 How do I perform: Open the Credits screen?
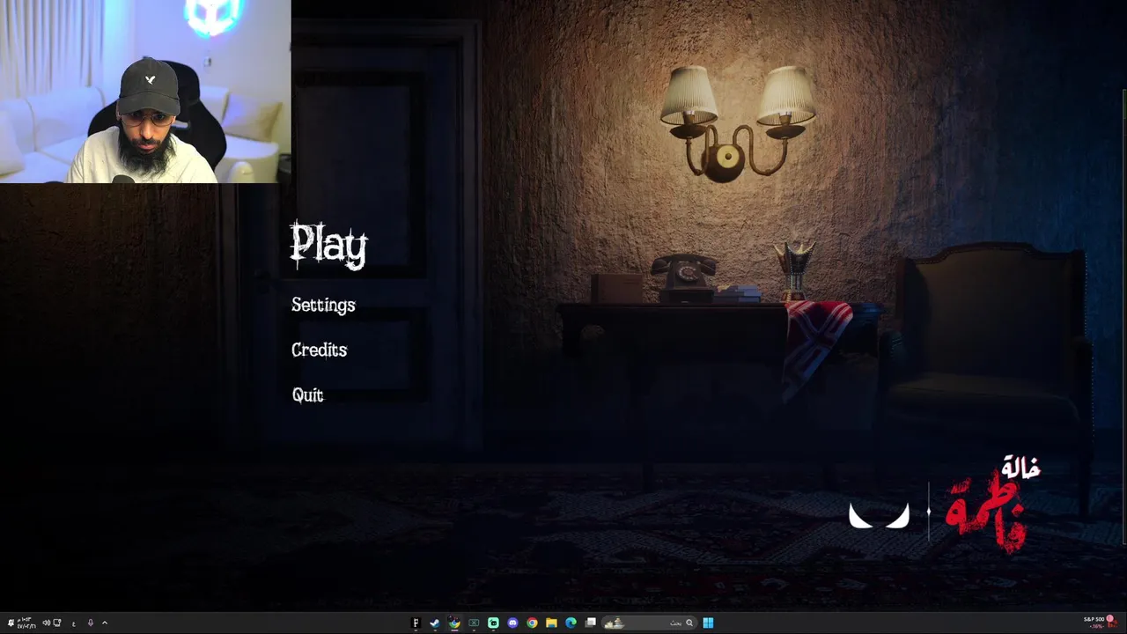pyautogui.click(x=319, y=350)
